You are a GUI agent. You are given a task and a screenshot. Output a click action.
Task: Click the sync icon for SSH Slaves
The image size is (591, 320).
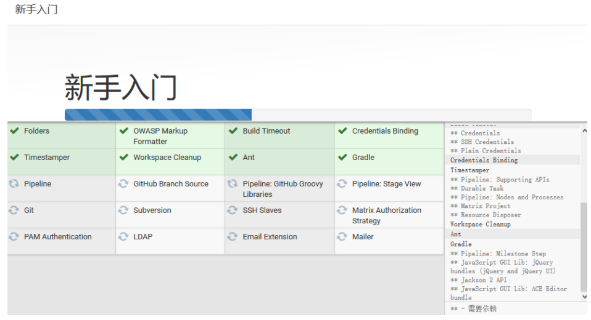point(233,210)
